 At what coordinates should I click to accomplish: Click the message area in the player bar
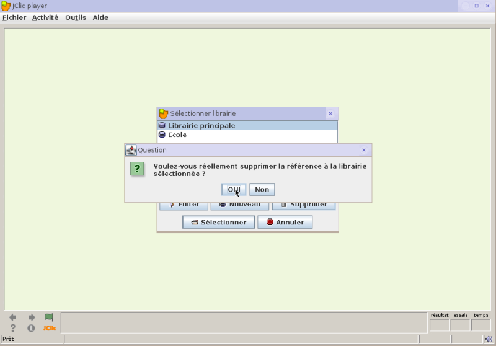point(244,322)
